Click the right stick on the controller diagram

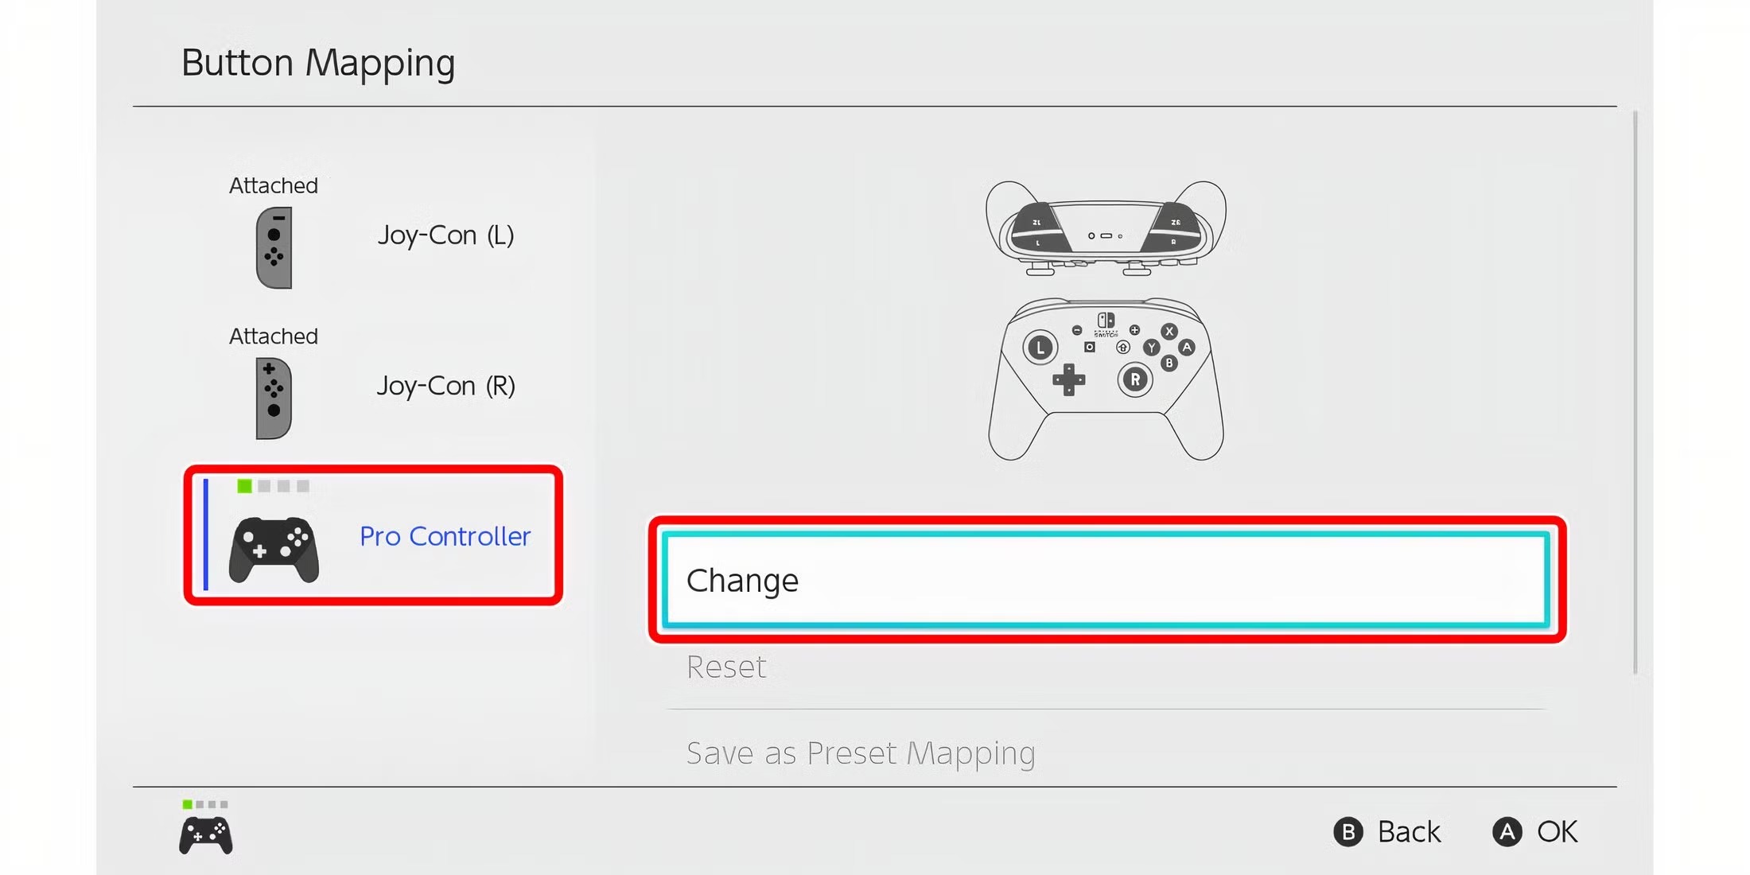[x=1135, y=379]
